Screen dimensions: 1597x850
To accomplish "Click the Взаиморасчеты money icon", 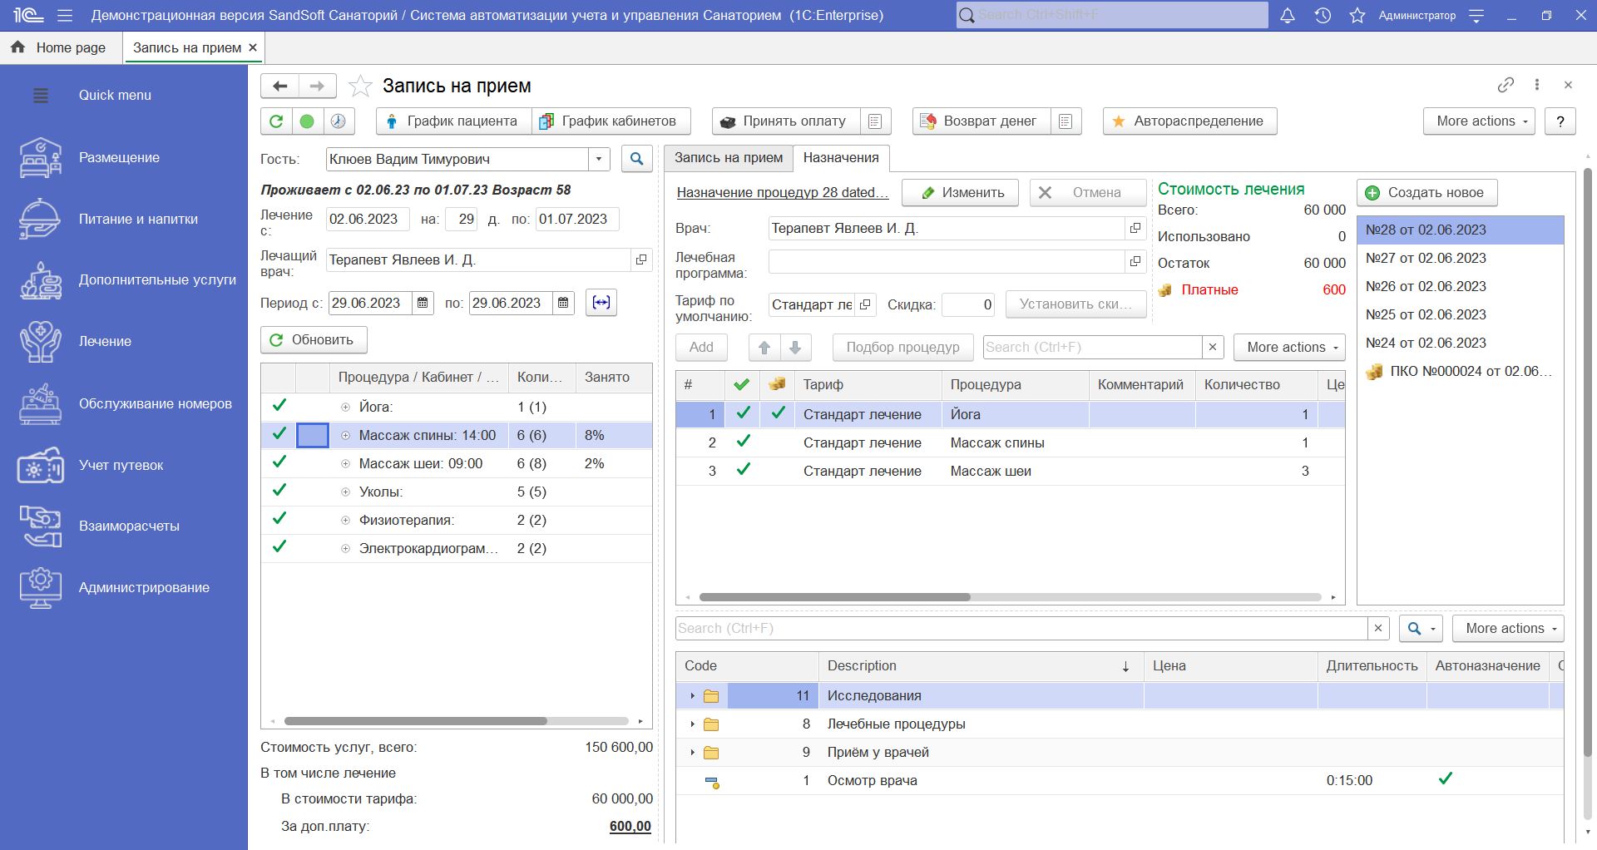I will tap(40, 526).
